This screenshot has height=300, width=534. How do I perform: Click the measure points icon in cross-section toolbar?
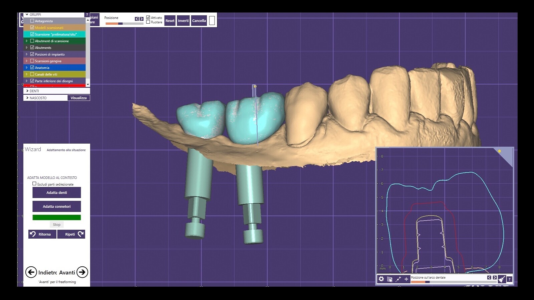(x=398, y=279)
